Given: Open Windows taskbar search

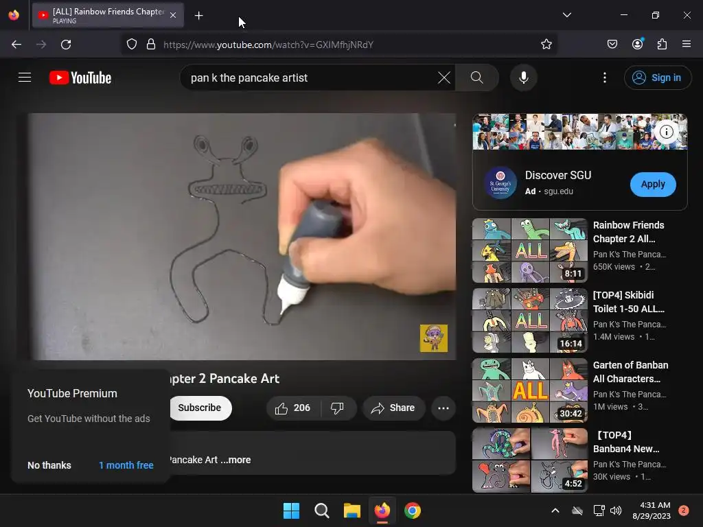Looking at the screenshot, I should click(321, 511).
